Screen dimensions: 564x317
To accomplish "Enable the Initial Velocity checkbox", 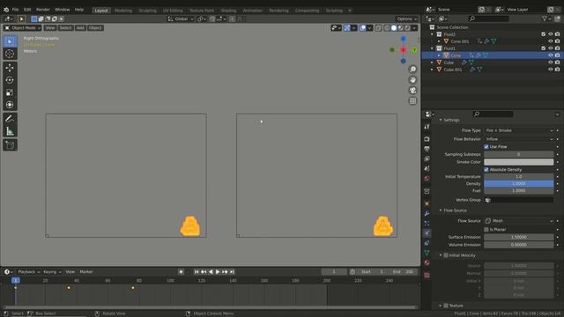I will pyautogui.click(x=446, y=255).
